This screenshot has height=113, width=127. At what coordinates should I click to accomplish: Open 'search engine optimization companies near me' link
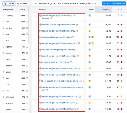tap(63, 89)
